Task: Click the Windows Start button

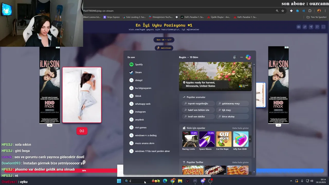Action: click(x=119, y=181)
